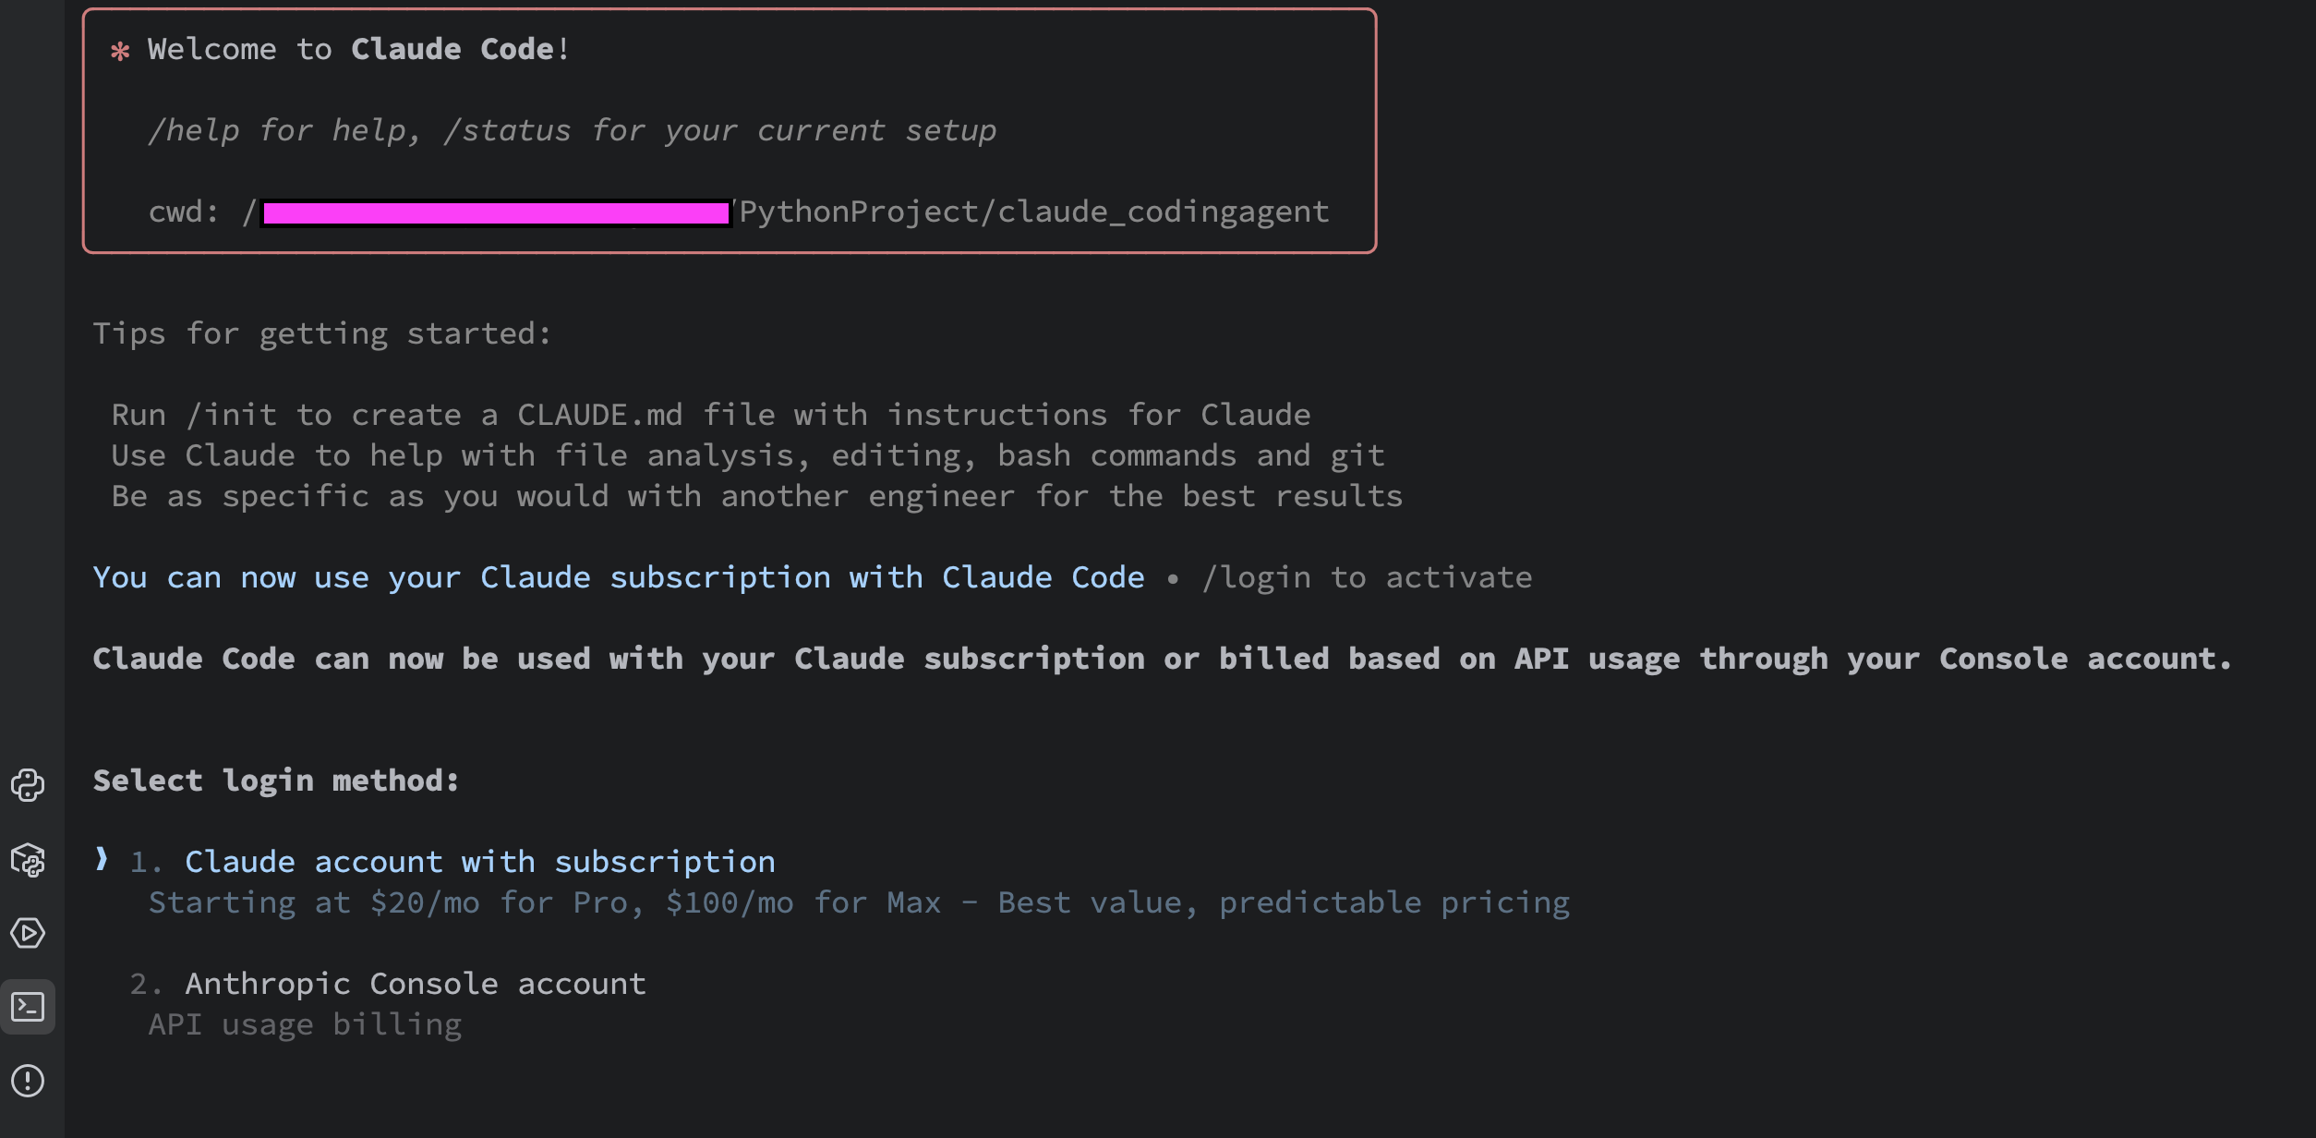Click the /help for help hint line
2316x1138 pixels.
[x=572, y=130]
